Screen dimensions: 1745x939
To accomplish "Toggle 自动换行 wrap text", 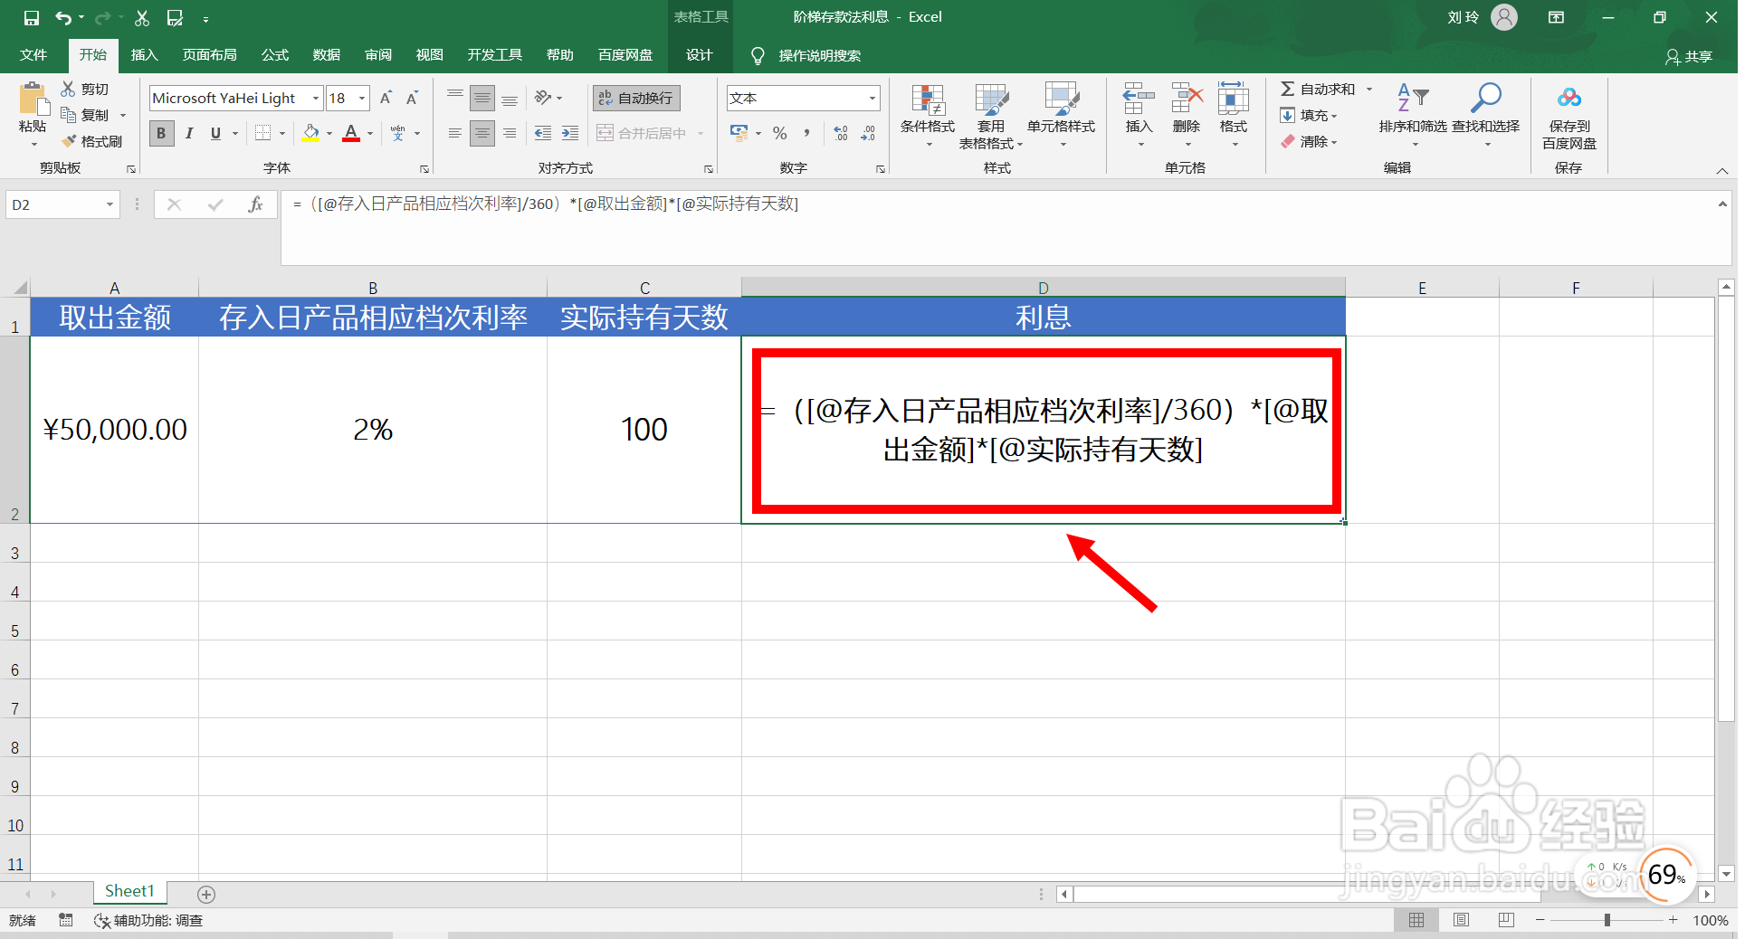I will 636,98.
